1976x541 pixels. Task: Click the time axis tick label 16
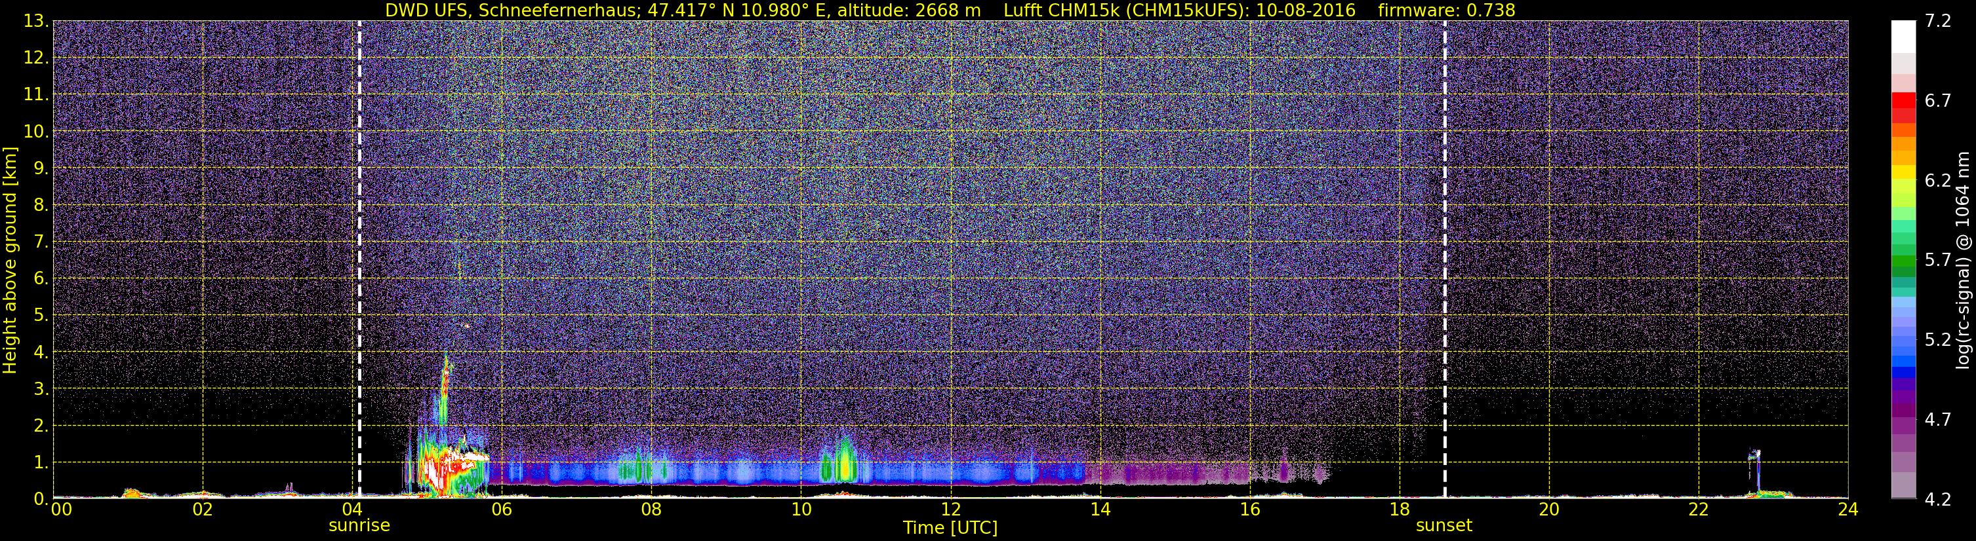point(1249,510)
